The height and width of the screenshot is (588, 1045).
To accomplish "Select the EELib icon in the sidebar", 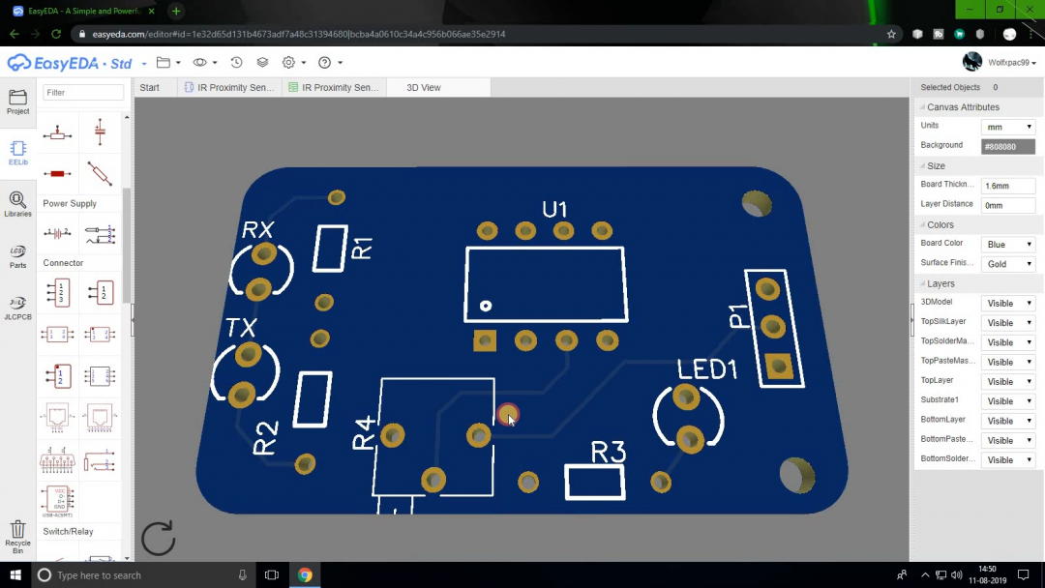I will pos(17,155).
